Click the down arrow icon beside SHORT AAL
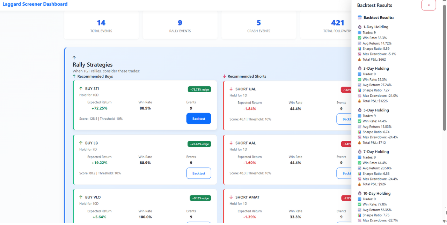447x225 pixels. point(231,143)
